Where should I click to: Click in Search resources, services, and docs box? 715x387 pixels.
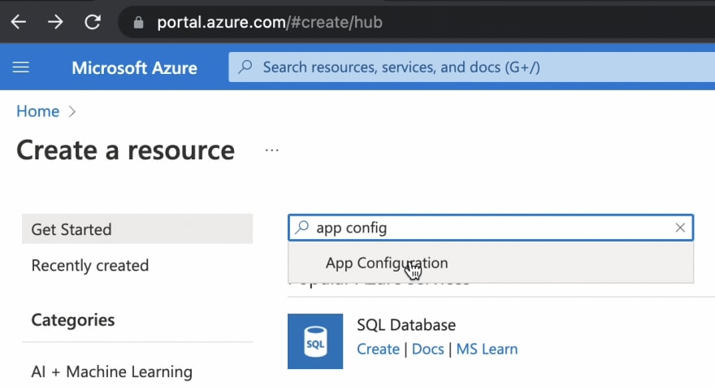coord(471,67)
